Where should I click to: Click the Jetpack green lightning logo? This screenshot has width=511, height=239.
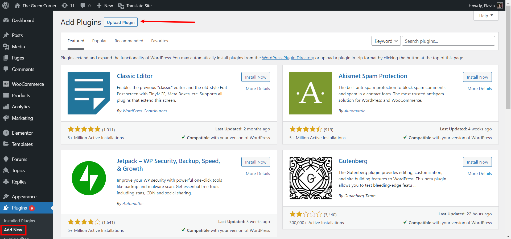click(x=89, y=178)
